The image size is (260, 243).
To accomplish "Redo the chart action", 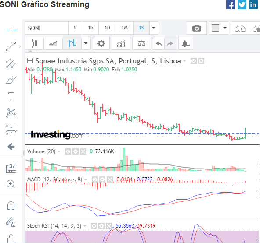I will (170, 43).
